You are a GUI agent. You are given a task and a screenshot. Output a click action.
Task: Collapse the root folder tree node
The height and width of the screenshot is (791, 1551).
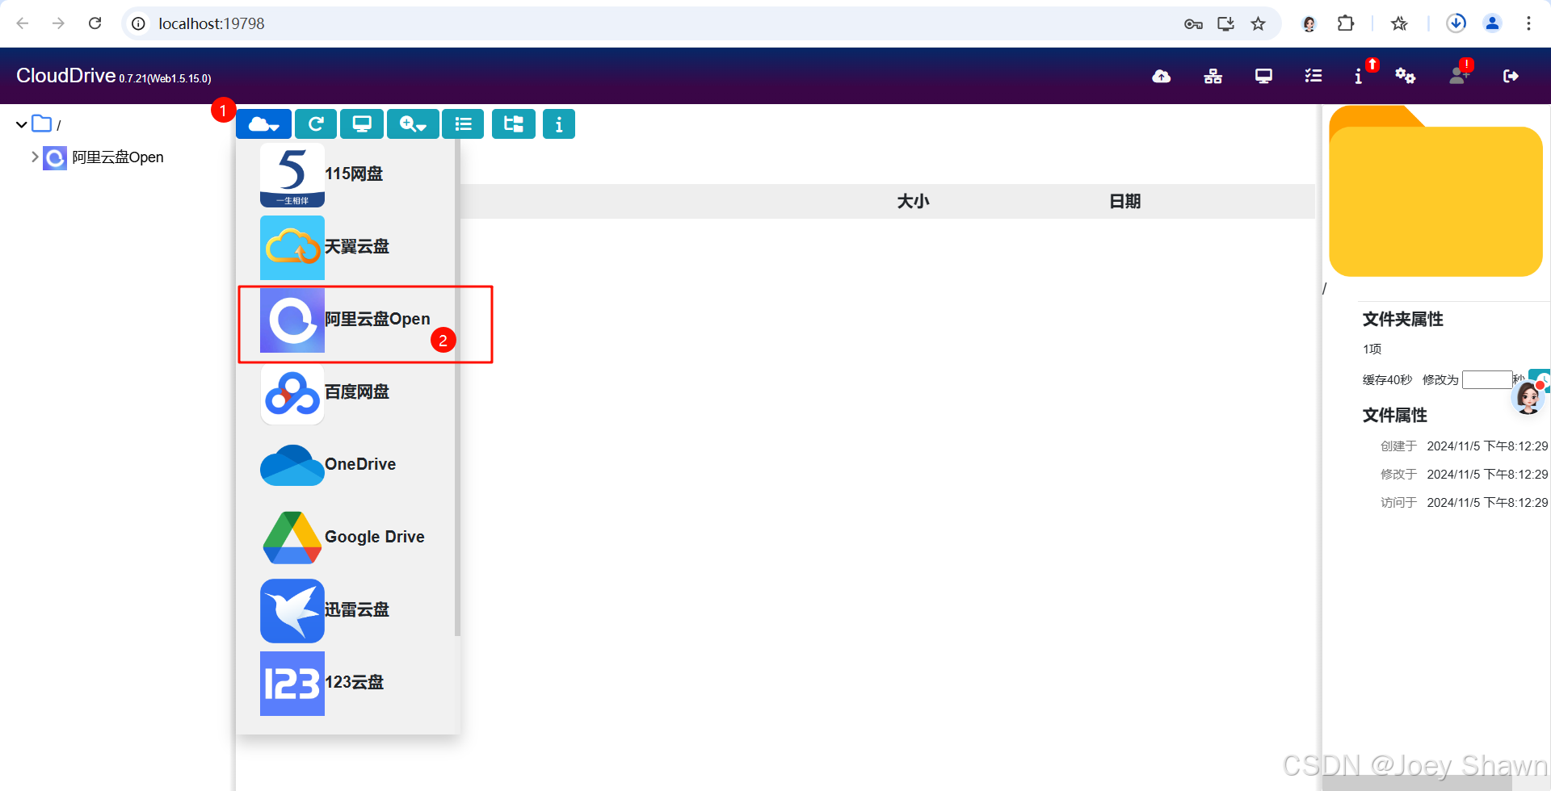pyautogui.click(x=21, y=124)
